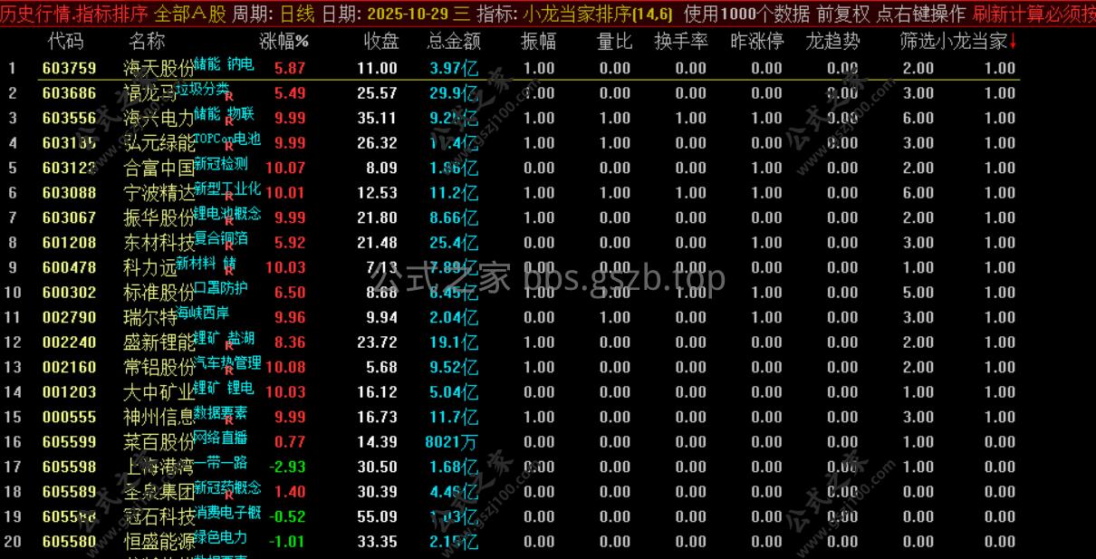The image size is (1096, 559).
Task: Open stock 瑞尔特
Action: (x=150, y=317)
